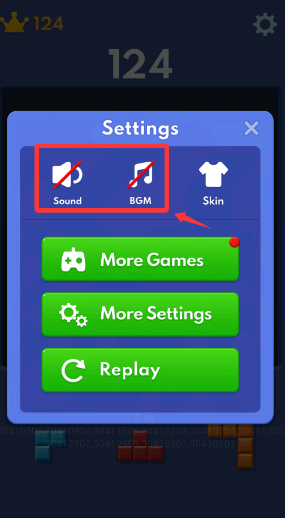Select the Replay text on the green button
285x518 pixels.
[130, 370]
